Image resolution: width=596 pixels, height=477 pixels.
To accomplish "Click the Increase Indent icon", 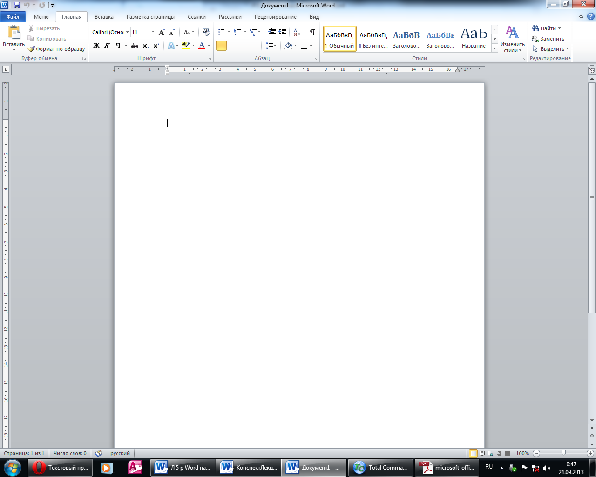I will click(x=282, y=32).
